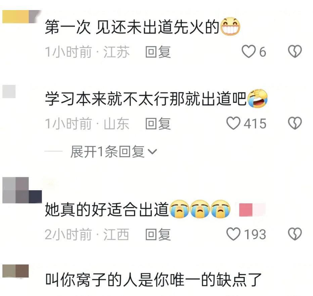Image resolution: width=313 pixels, height=296 pixels.
Task: Tap the laughing-crying emoji in second comment
Action: click(x=258, y=98)
